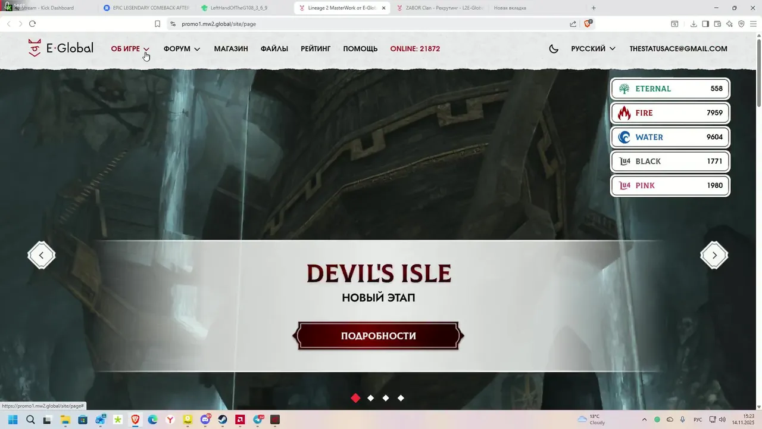Open Brave Wallet icon

coord(717,24)
